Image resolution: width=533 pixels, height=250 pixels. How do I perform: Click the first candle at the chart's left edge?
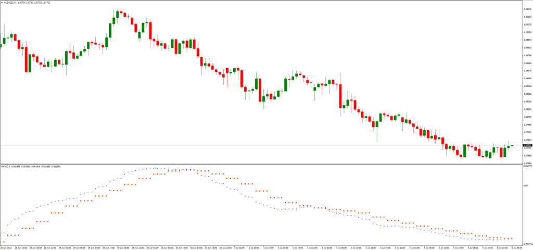[x=1, y=44]
